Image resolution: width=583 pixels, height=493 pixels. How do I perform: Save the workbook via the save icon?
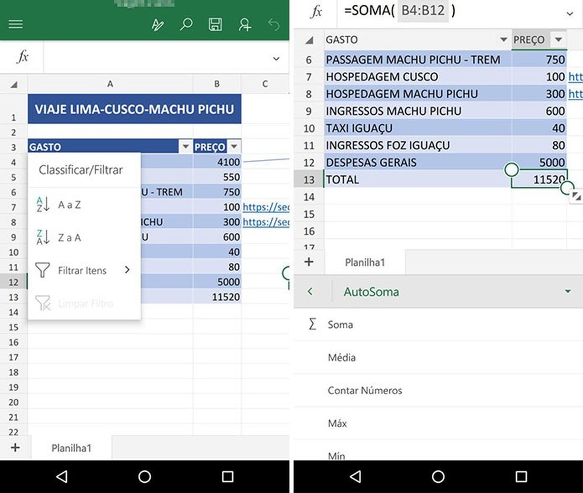tap(216, 24)
